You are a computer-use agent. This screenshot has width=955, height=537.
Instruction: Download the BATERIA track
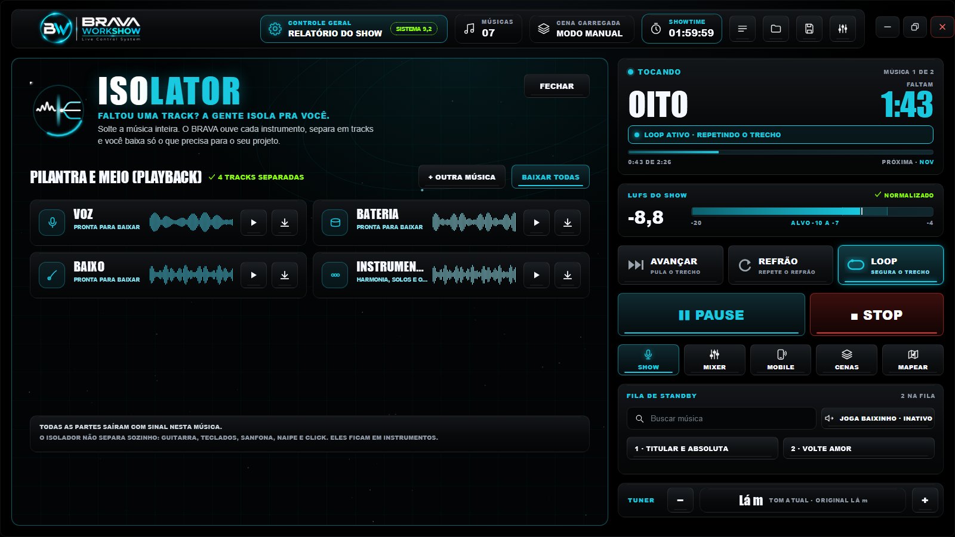[x=568, y=223]
